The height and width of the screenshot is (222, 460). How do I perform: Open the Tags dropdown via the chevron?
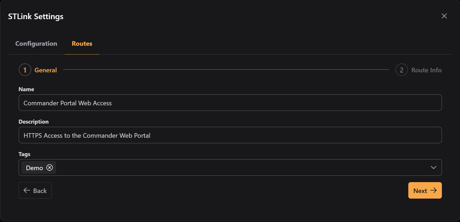[x=433, y=167]
